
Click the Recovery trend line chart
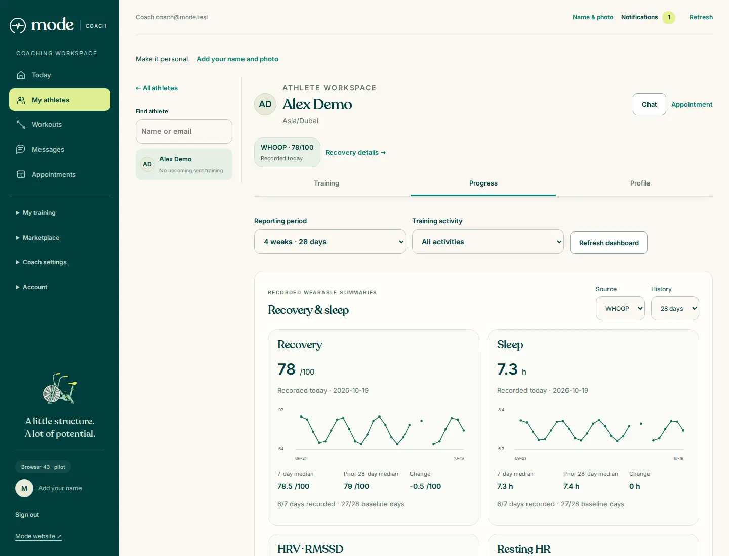pos(373,434)
